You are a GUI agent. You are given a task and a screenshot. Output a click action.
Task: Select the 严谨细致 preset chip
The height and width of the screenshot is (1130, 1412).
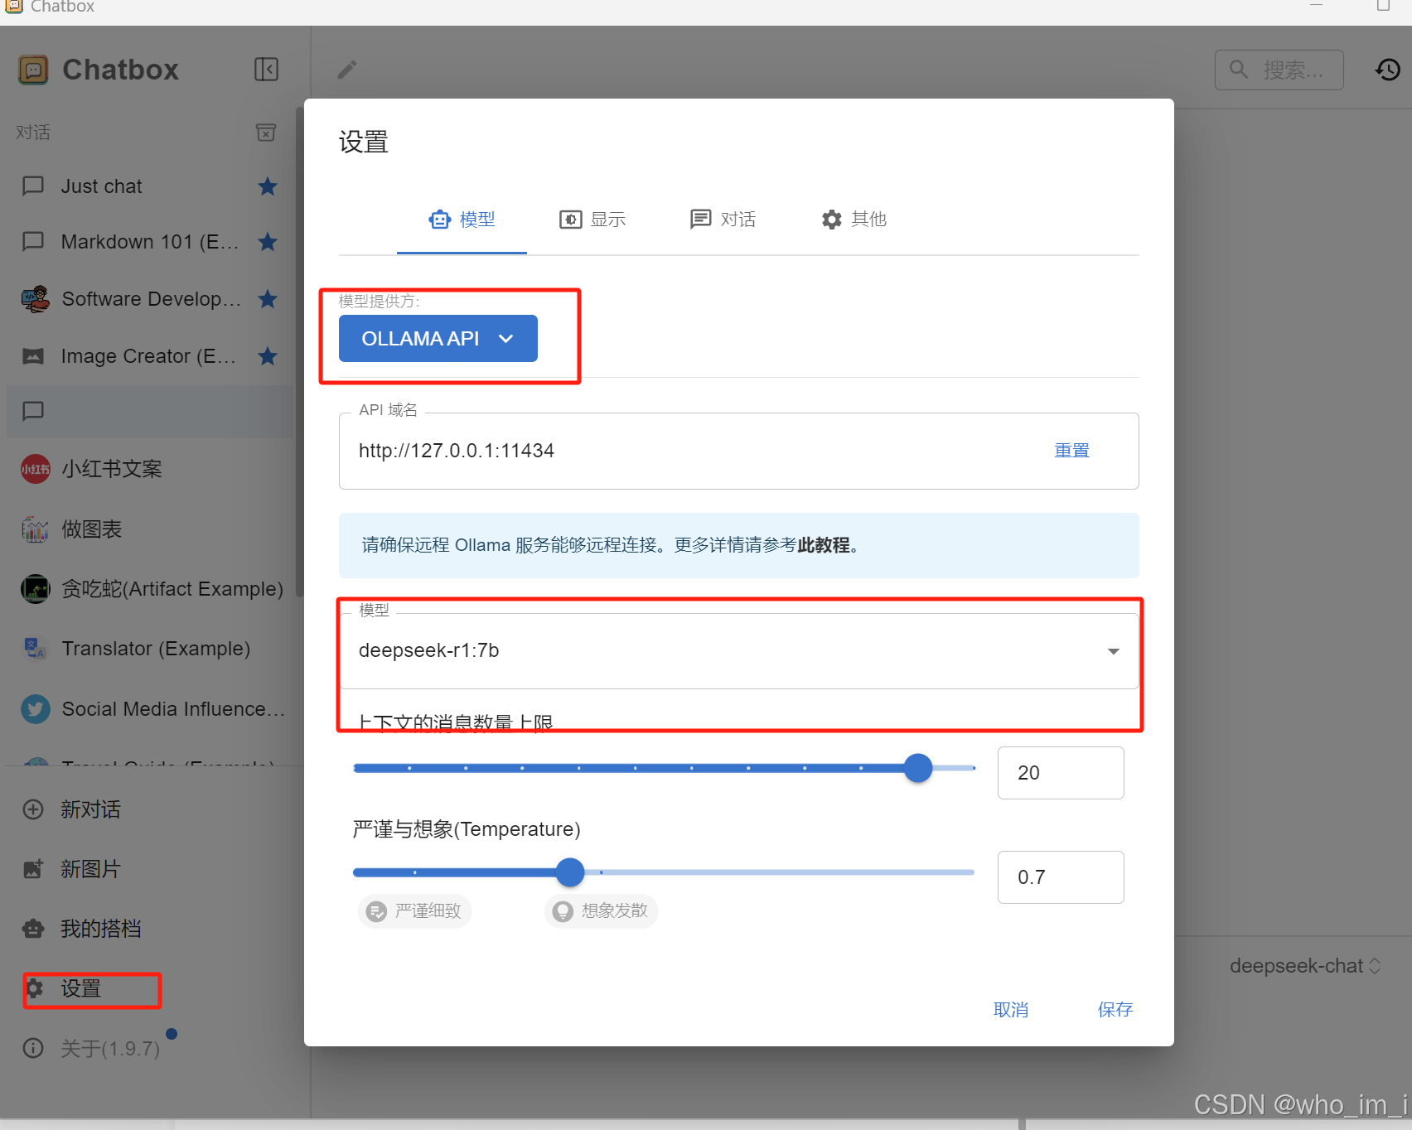pos(415,911)
